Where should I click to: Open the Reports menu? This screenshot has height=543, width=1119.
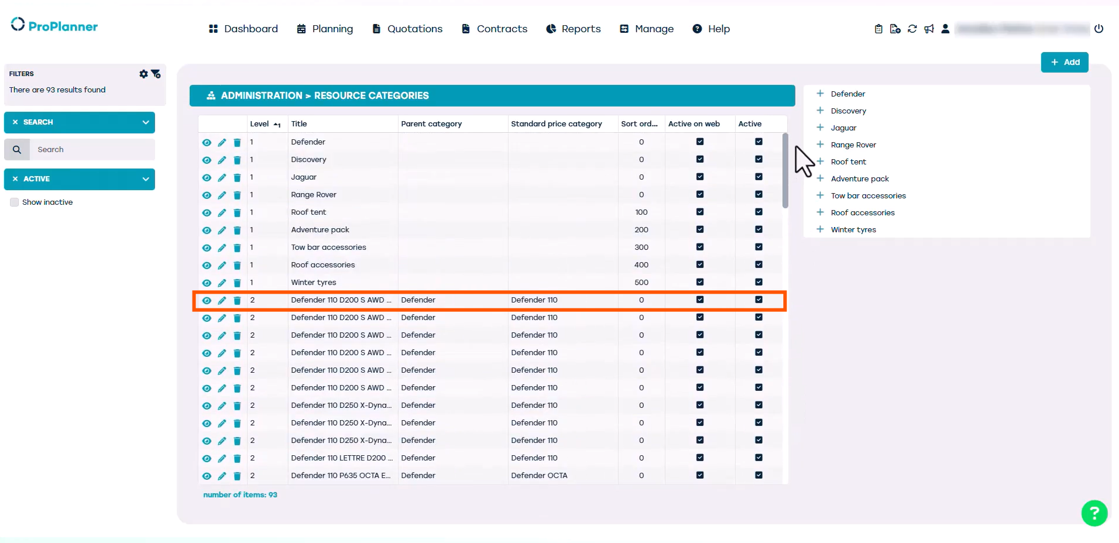click(x=574, y=29)
